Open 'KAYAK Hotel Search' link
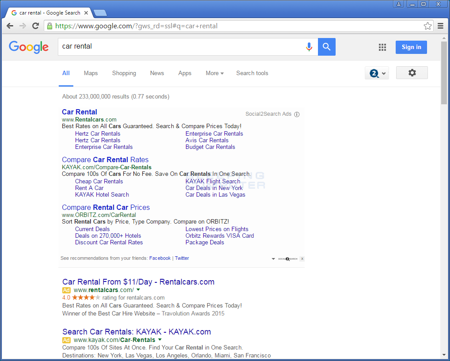The height and width of the screenshot is (361, 450). (102, 194)
